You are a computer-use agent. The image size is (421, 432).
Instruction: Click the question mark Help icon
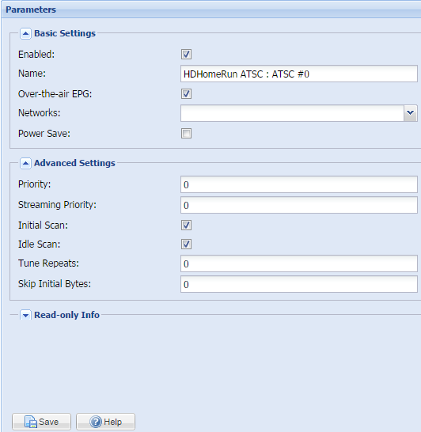click(96, 422)
